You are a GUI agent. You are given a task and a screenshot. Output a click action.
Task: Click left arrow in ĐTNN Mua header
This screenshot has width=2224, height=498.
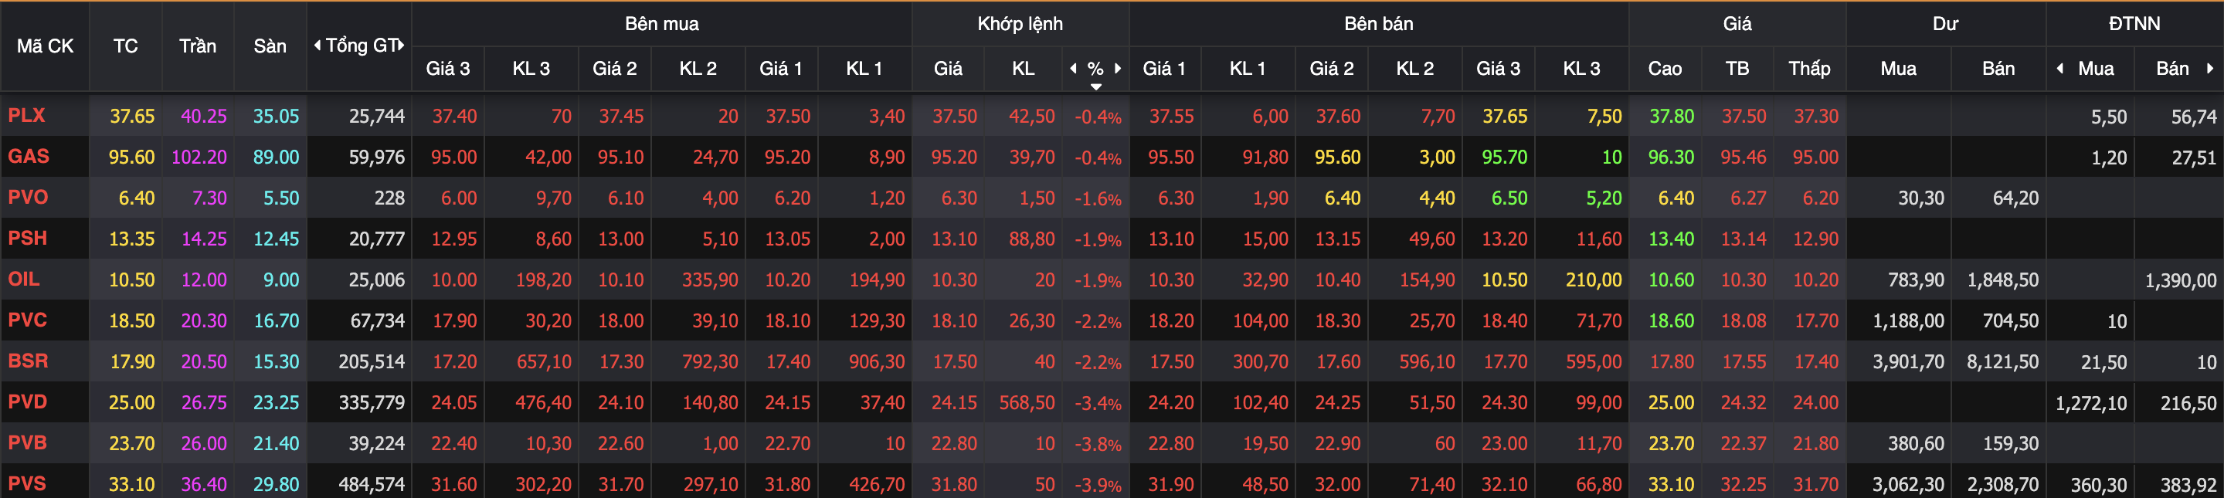tap(2060, 68)
